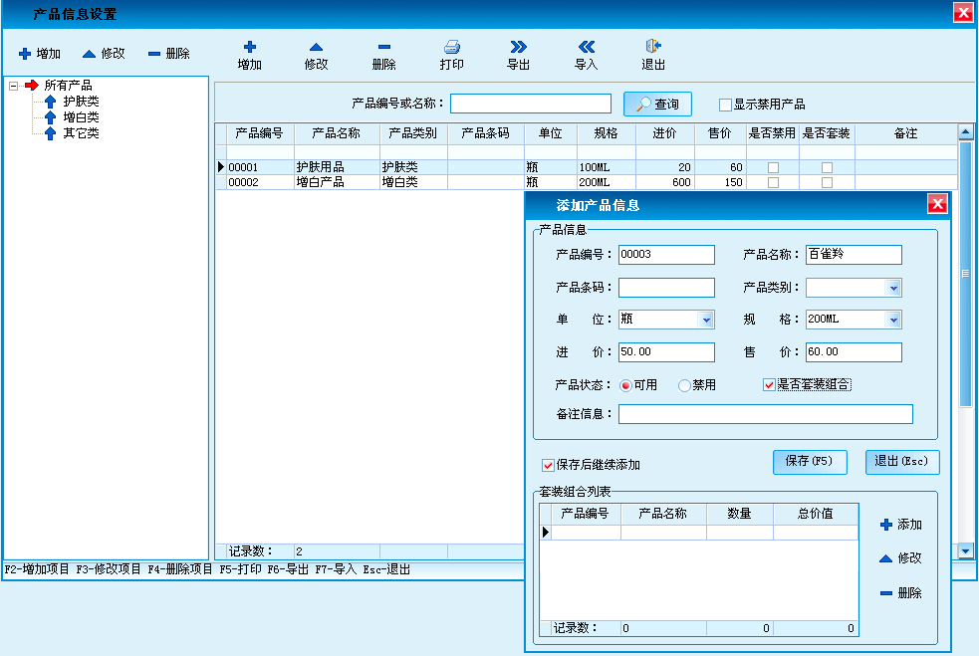Screen dimensions: 979x656
Task: Click the 导入 (Import) toolbar icon
Action: pyautogui.click(x=586, y=47)
